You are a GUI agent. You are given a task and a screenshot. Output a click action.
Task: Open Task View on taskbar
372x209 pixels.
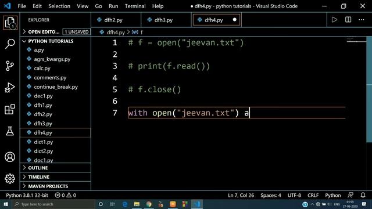pyautogui.click(x=112, y=204)
